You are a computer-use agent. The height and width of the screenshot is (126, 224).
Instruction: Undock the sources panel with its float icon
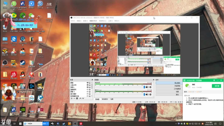(92, 80)
